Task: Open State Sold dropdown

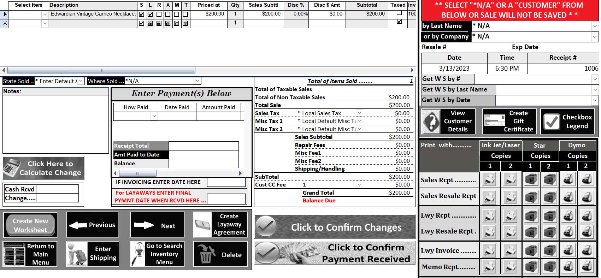Action: tap(81, 81)
